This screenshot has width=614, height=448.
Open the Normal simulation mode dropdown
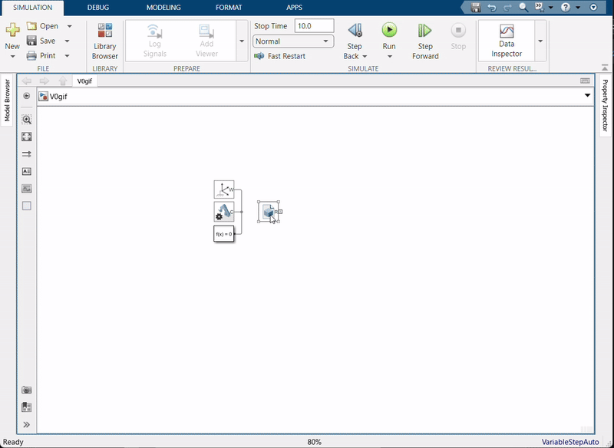tap(293, 41)
